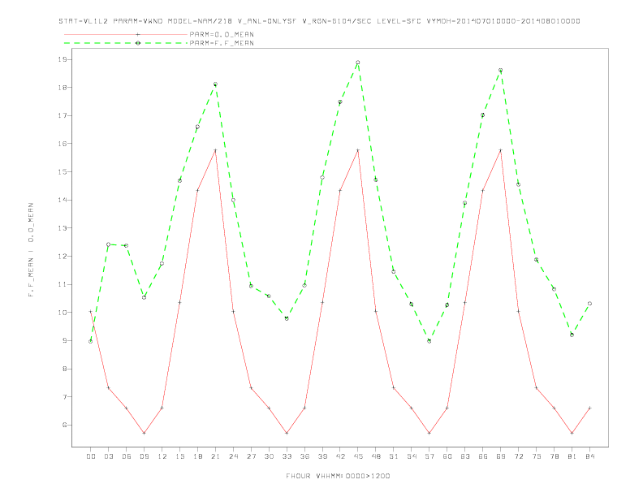This screenshot has height=497, width=643.
Task: Click the red minimum point at hour 81
Action: 572,433
